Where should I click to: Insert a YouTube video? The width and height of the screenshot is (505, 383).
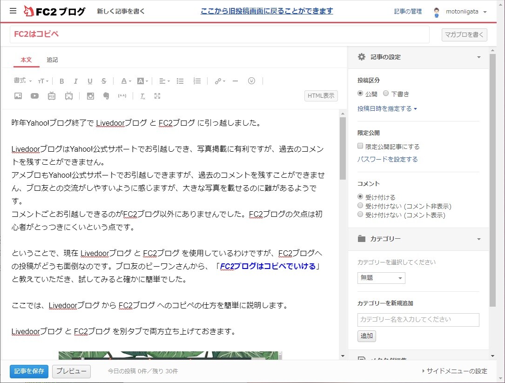point(34,96)
